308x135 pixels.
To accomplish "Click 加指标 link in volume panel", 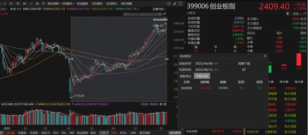I will click(x=144, y=104).
